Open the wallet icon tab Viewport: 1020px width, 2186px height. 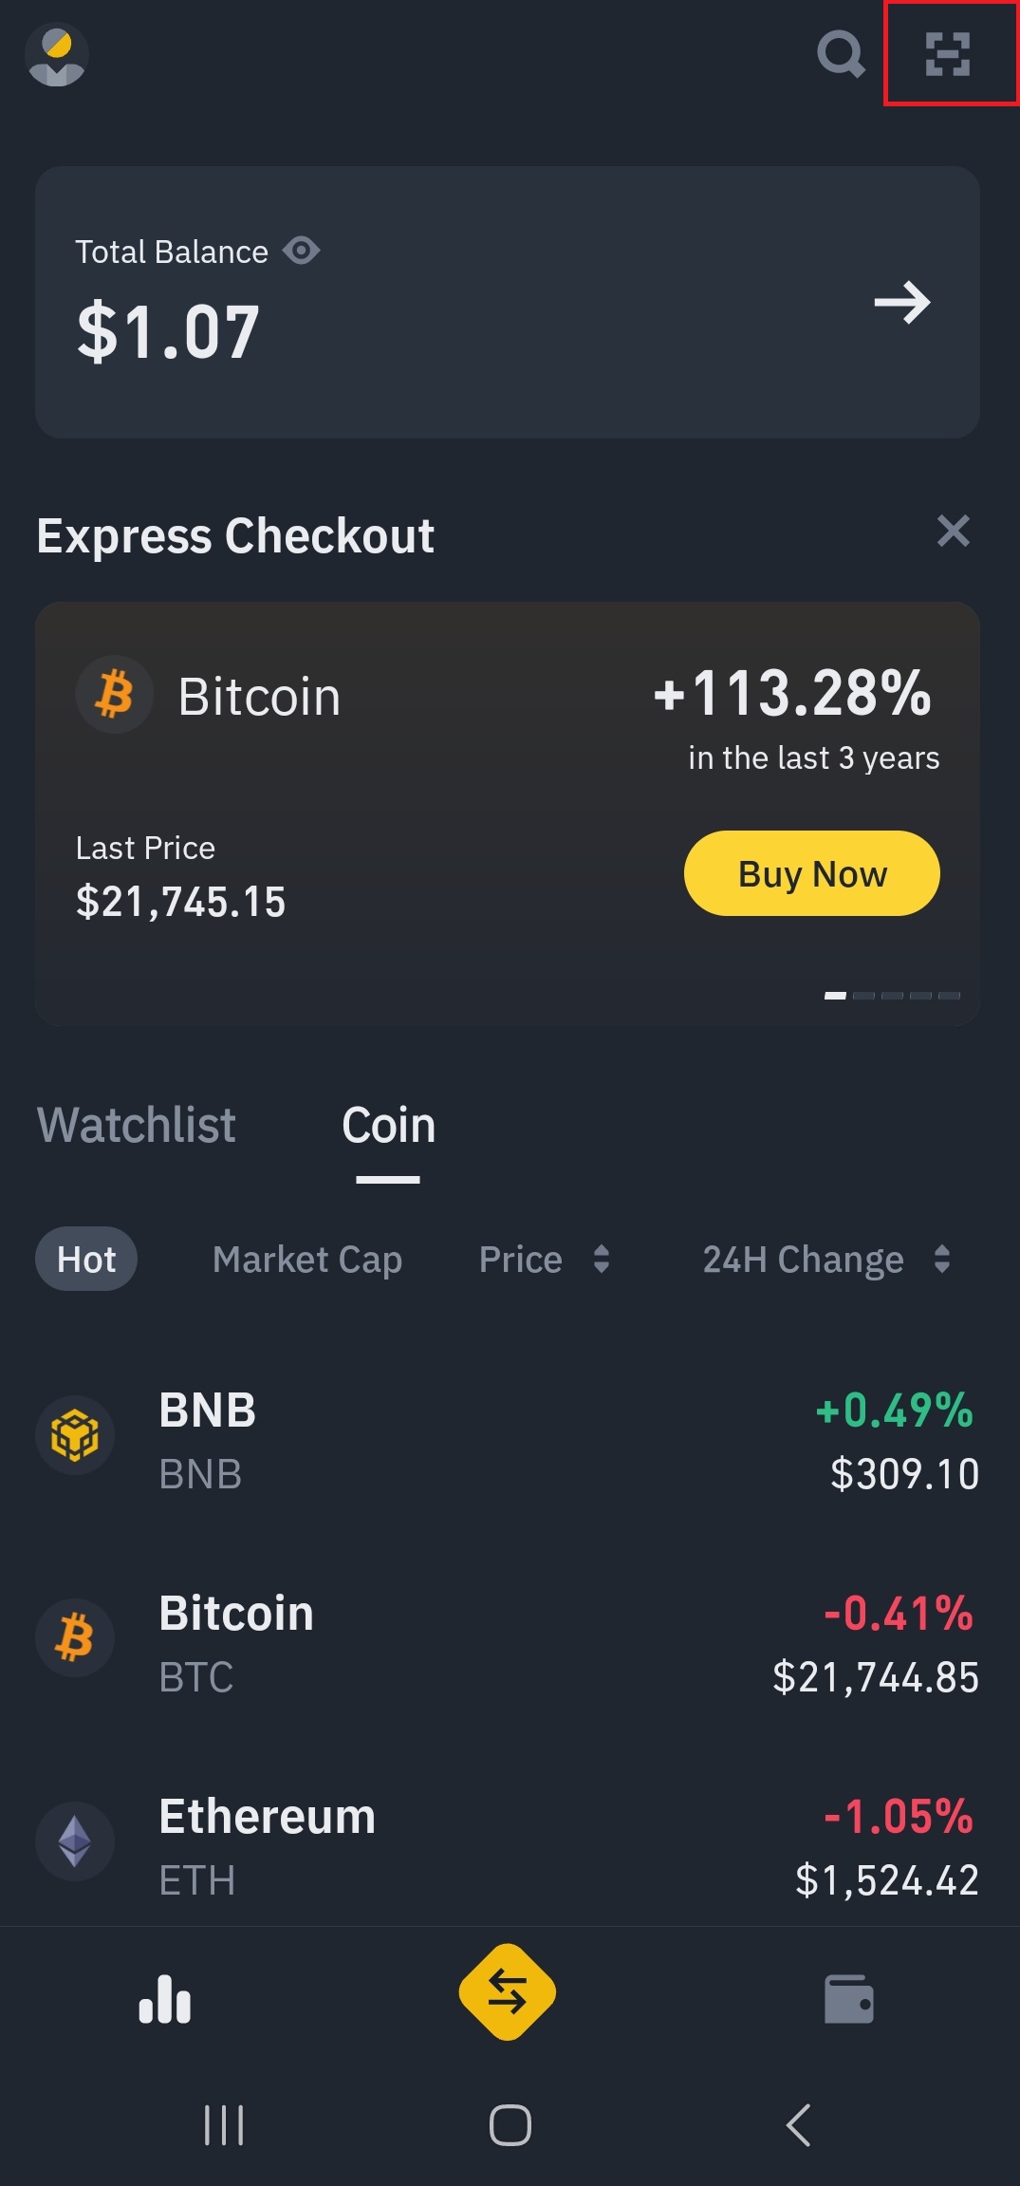click(849, 1998)
